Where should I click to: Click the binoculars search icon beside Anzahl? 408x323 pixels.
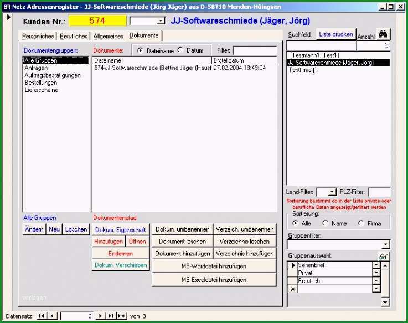pos(383,34)
